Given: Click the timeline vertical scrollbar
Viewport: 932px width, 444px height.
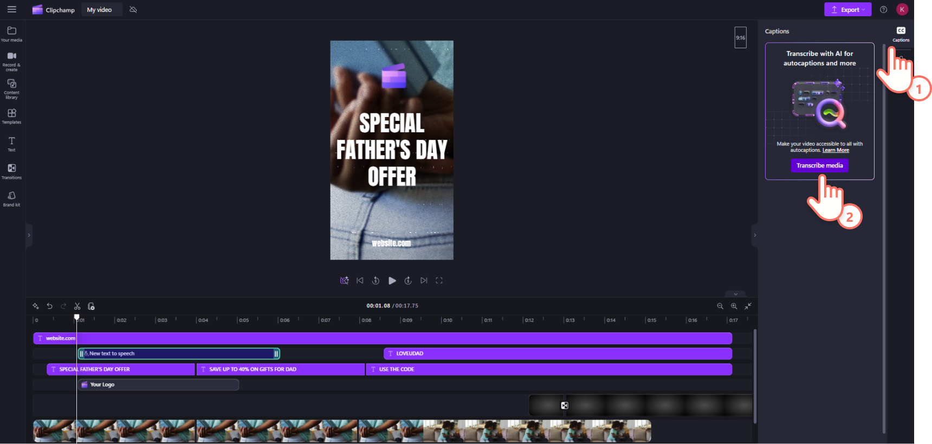Looking at the screenshot, I should (x=755, y=376).
